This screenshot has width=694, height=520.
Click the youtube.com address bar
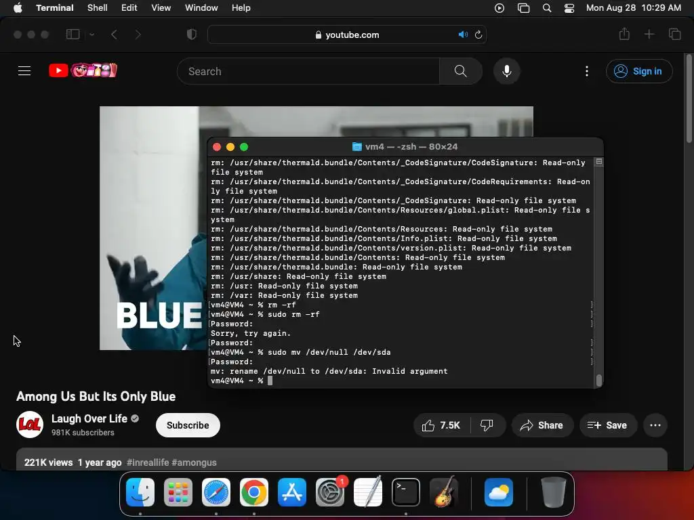point(347,35)
